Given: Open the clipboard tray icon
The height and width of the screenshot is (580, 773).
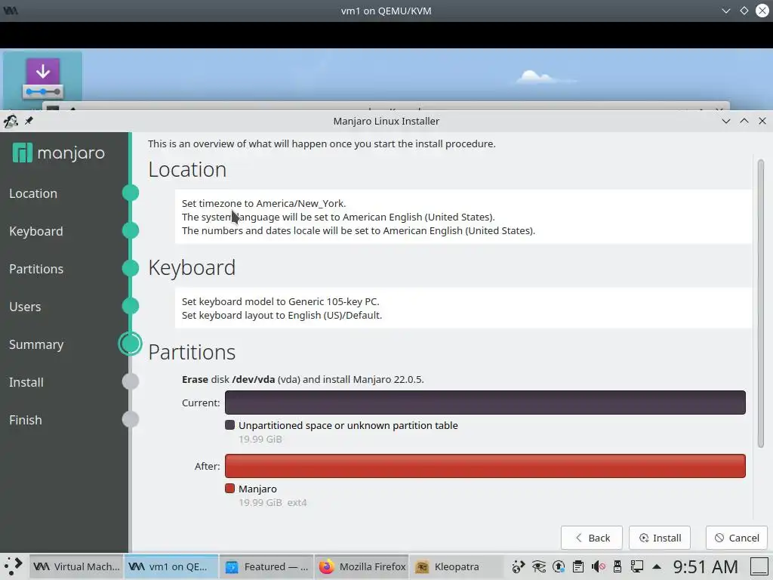Looking at the screenshot, I should pyautogui.click(x=578, y=566).
